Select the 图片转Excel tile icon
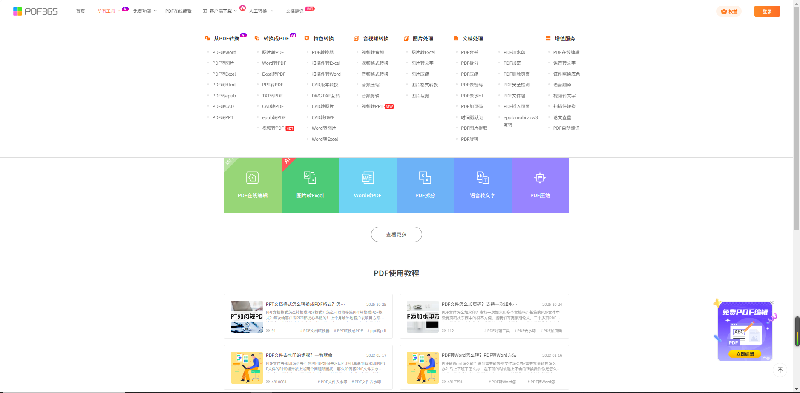 (x=310, y=178)
